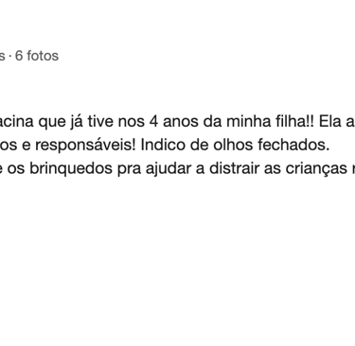Click the line about 'brinquedos pra ajudar'

[177, 168]
